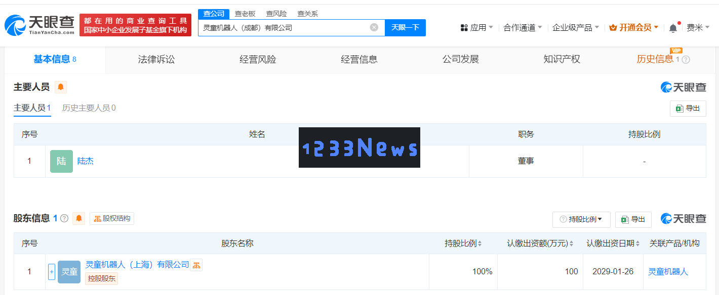719x295 pixels.
Task: Select the 查老板 search tab
Action: click(245, 14)
